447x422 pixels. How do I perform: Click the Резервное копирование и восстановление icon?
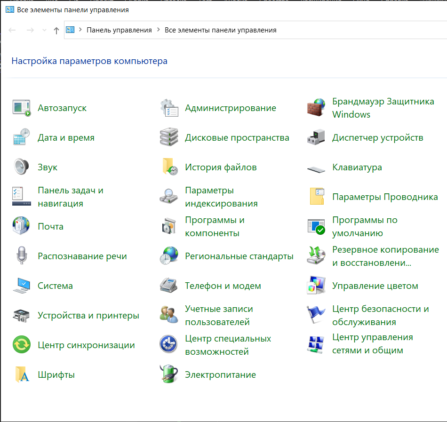point(316,256)
